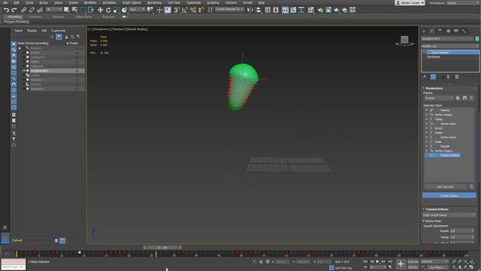Open the Animation menu
The width and height of the screenshot is (481, 271).
110,3
